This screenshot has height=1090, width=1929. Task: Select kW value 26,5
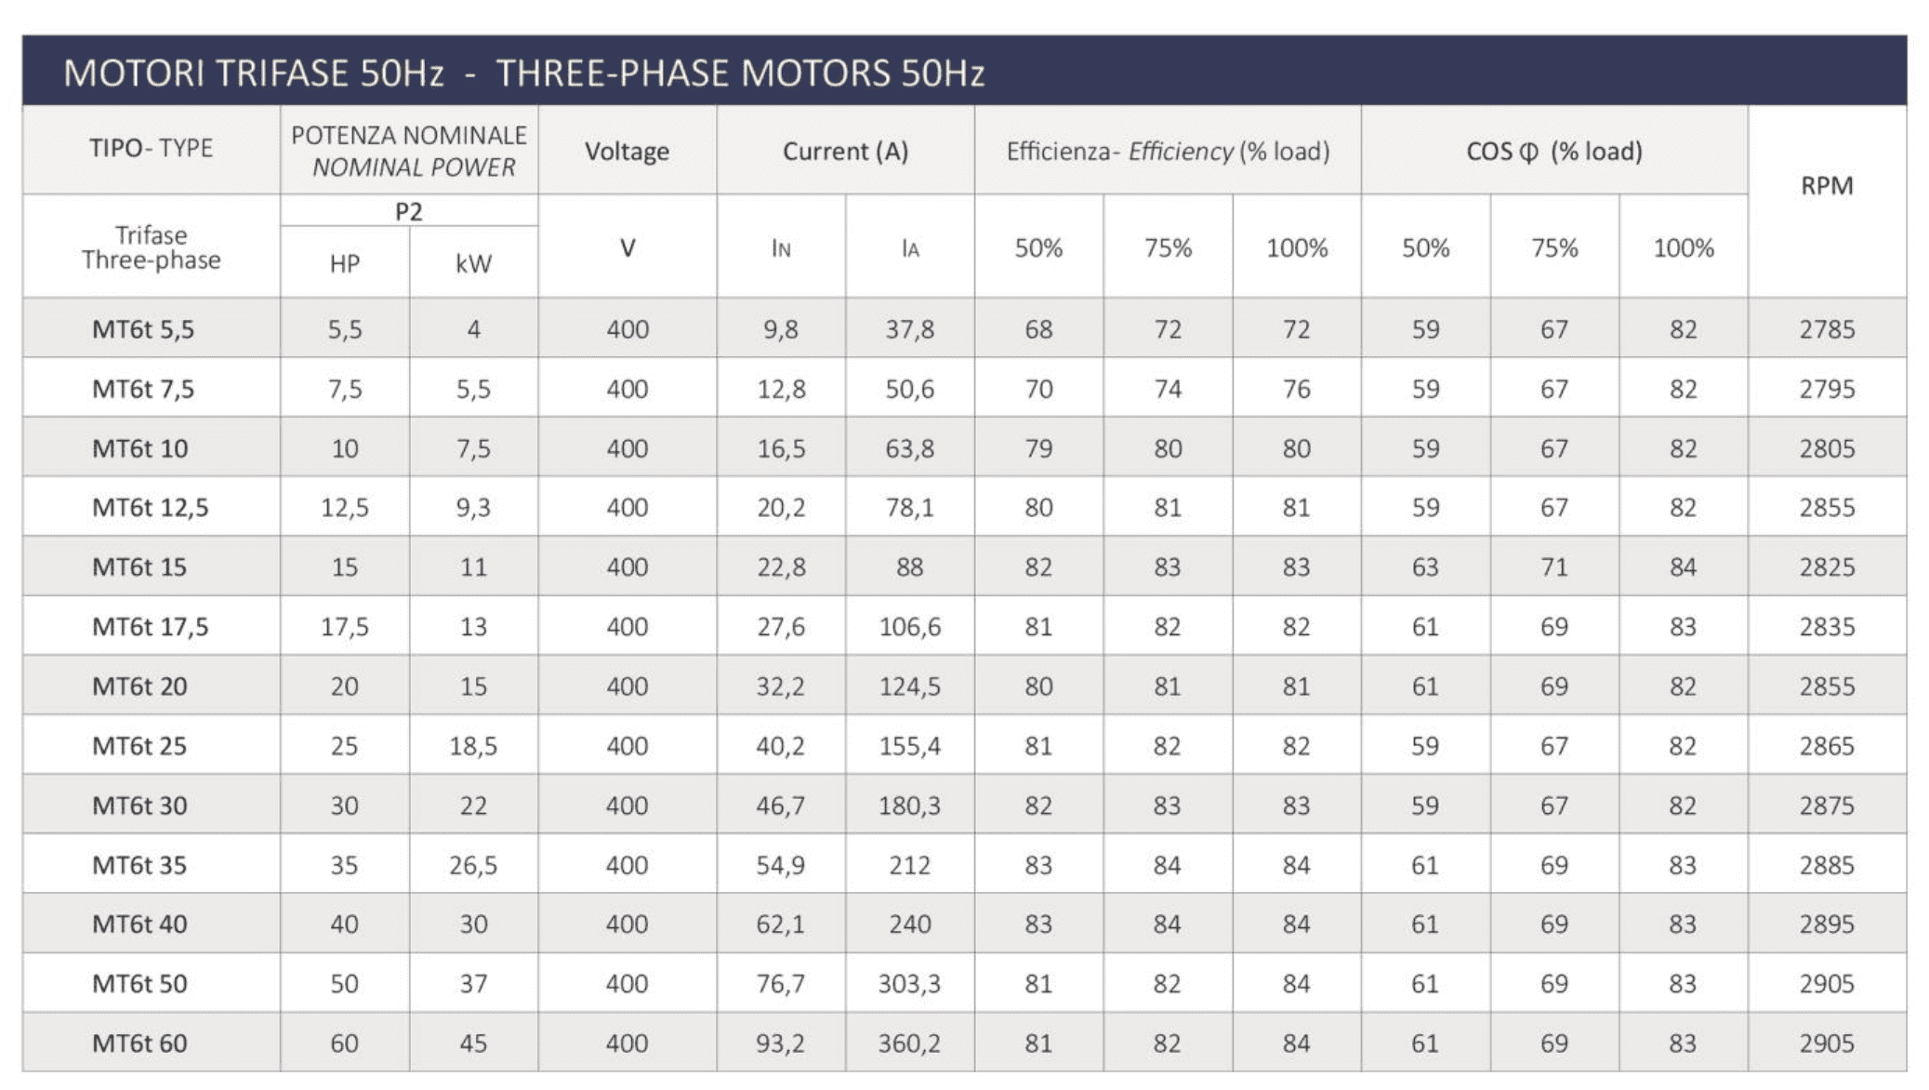473,865
